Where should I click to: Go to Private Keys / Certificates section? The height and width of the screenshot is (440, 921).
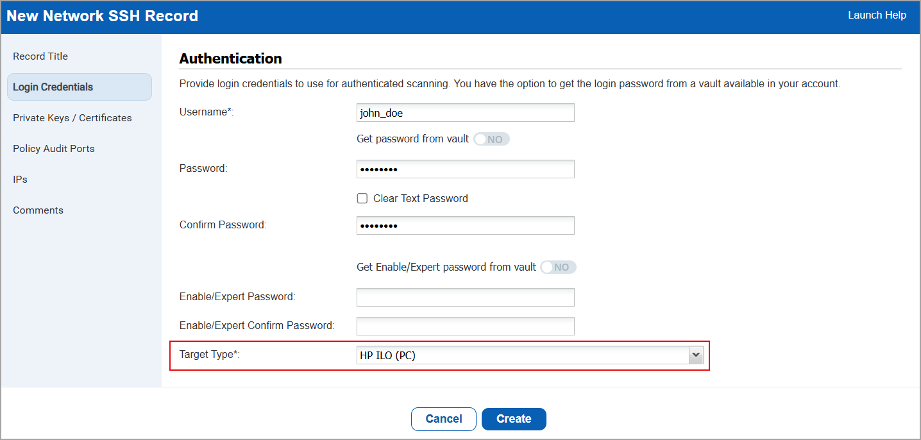(72, 118)
